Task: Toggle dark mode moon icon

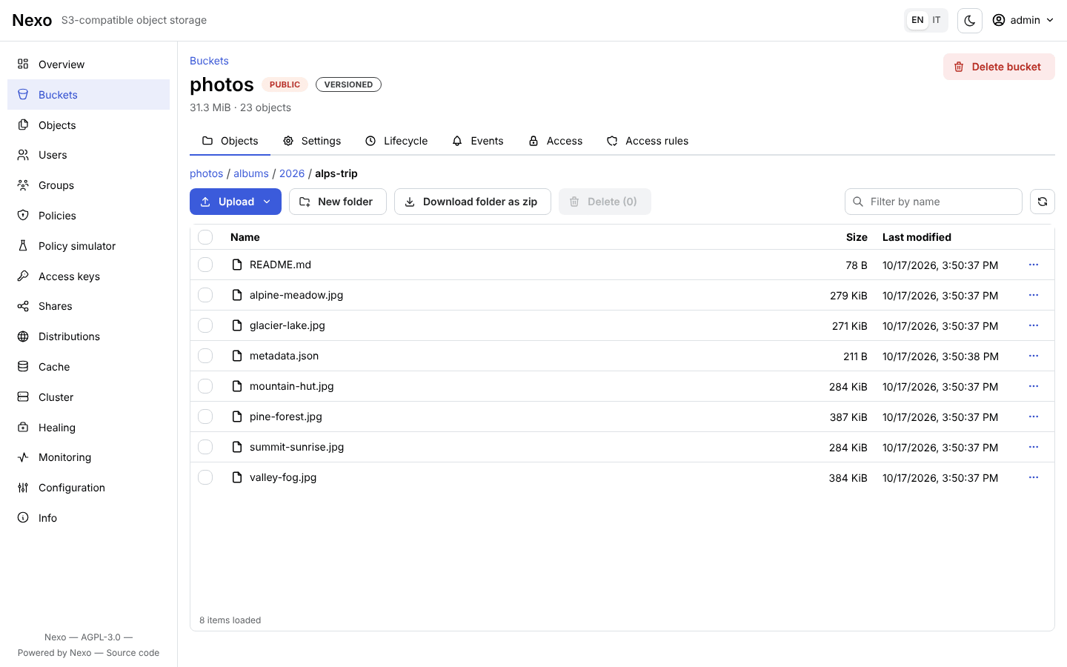Action: click(969, 21)
